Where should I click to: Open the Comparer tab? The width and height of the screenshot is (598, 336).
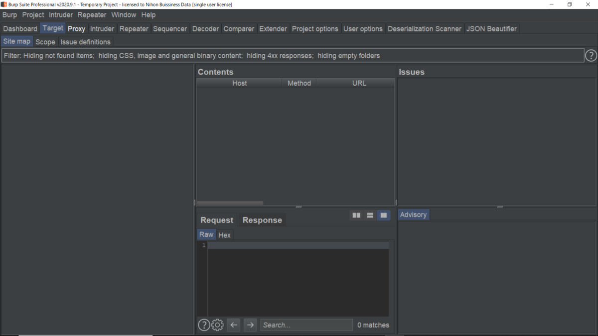click(x=239, y=29)
